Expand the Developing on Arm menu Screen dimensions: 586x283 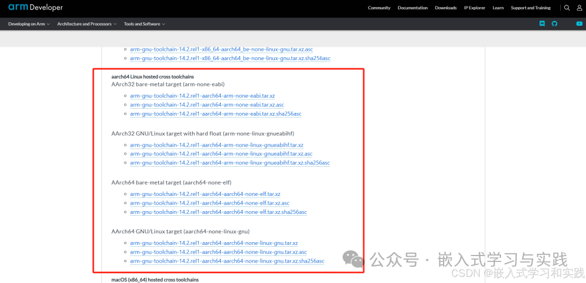[x=29, y=24]
